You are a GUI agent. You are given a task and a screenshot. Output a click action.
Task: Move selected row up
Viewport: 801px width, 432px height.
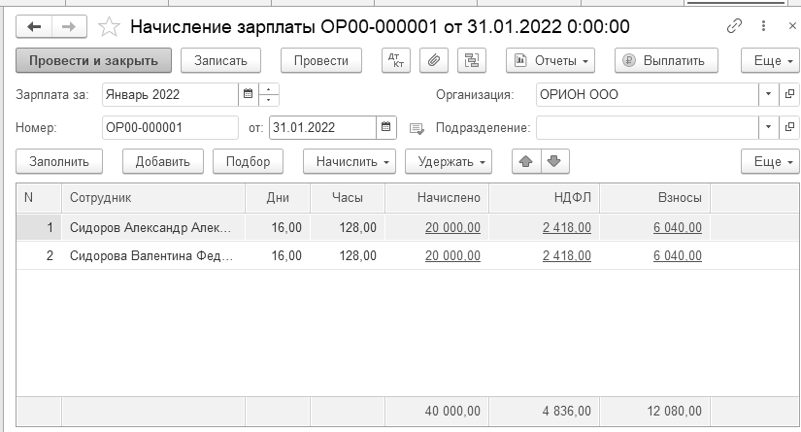[x=527, y=161]
